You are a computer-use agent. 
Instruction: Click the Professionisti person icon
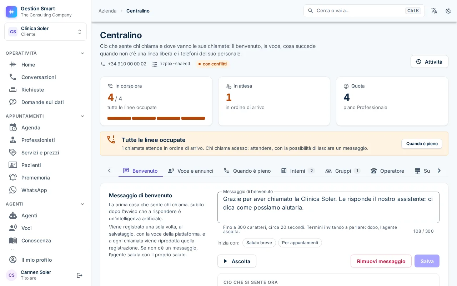tap(13, 140)
